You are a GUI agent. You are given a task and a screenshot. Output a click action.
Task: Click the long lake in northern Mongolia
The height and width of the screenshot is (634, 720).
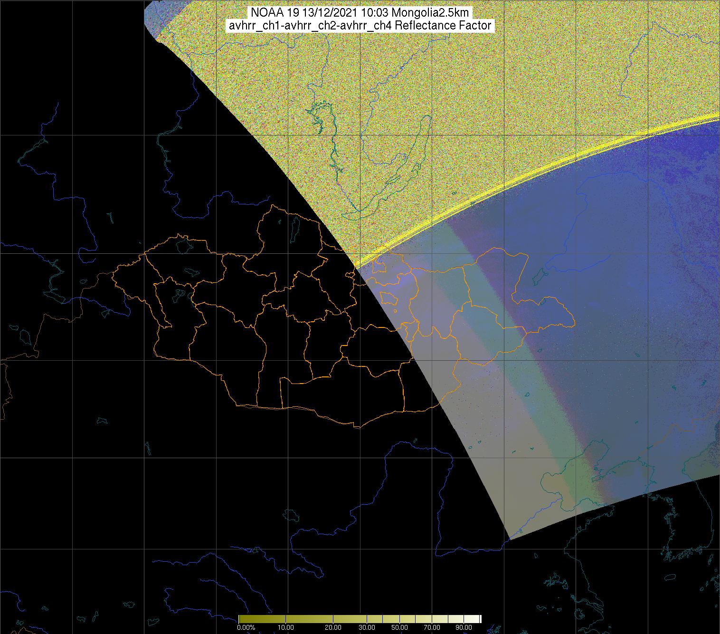click(294, 230)
